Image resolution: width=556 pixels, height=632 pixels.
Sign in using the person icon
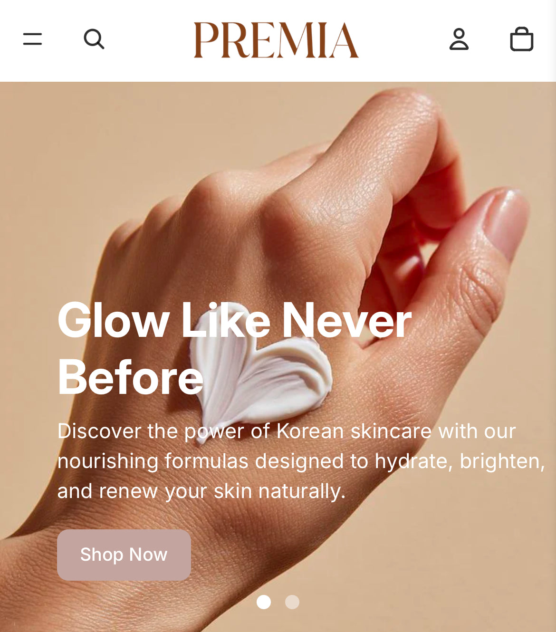tap(459, 39)
